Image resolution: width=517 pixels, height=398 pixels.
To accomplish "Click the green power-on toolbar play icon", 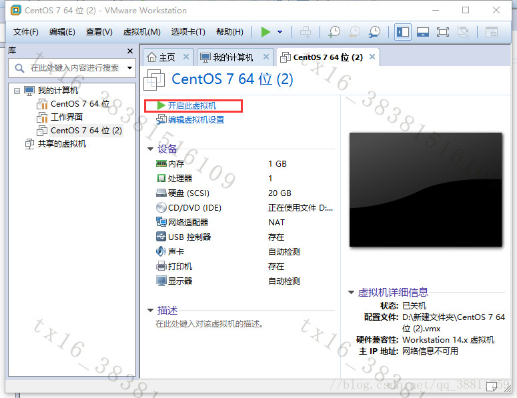I will pos(266,32).
